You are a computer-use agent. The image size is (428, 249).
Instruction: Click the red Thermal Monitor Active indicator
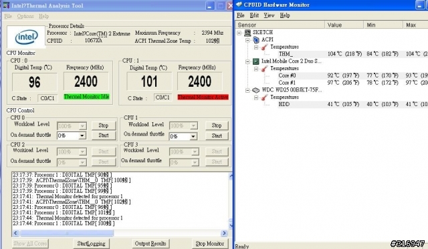click(x=203, y=97)
